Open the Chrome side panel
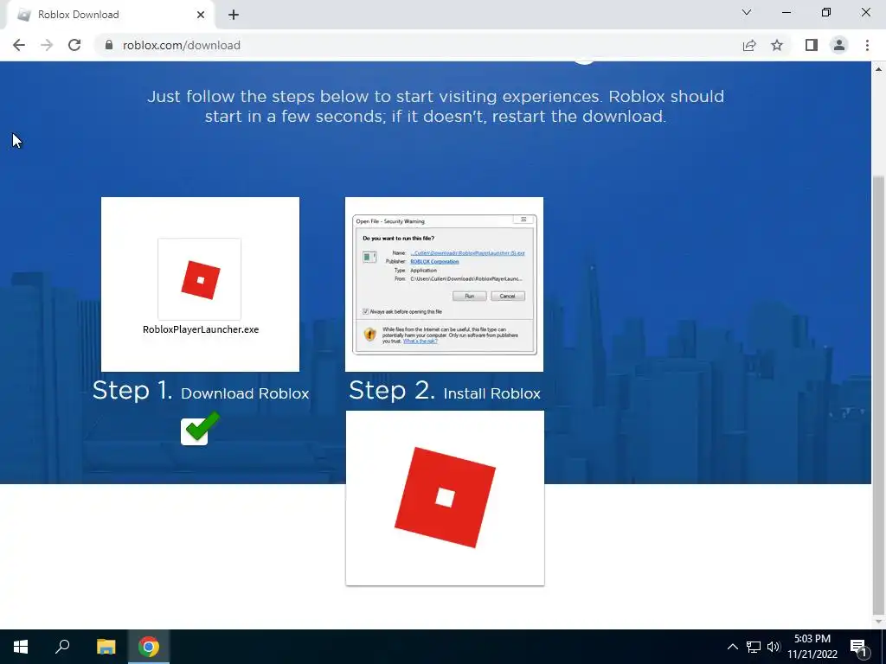The width and height of the screenshot is (886, 664). coord(812,45)
